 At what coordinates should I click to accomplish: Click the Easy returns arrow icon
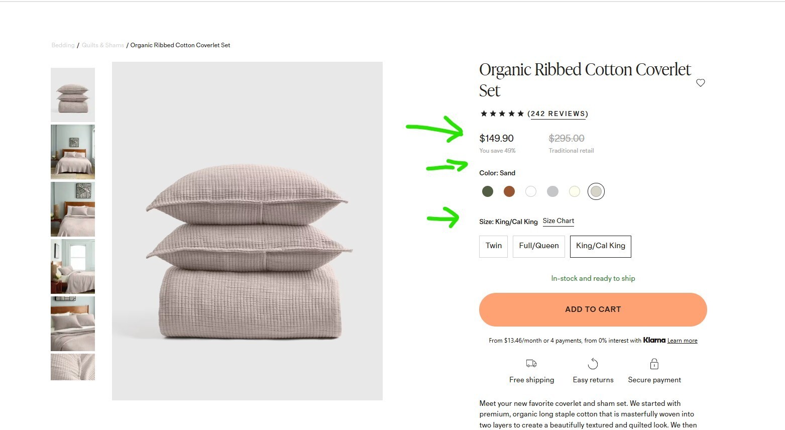(x=593, y=363)
